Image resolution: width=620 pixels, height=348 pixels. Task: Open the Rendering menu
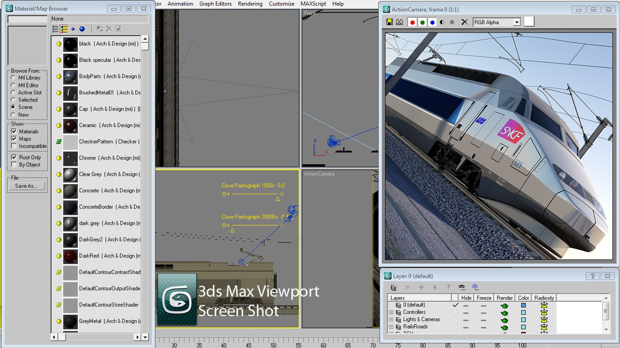250,4
